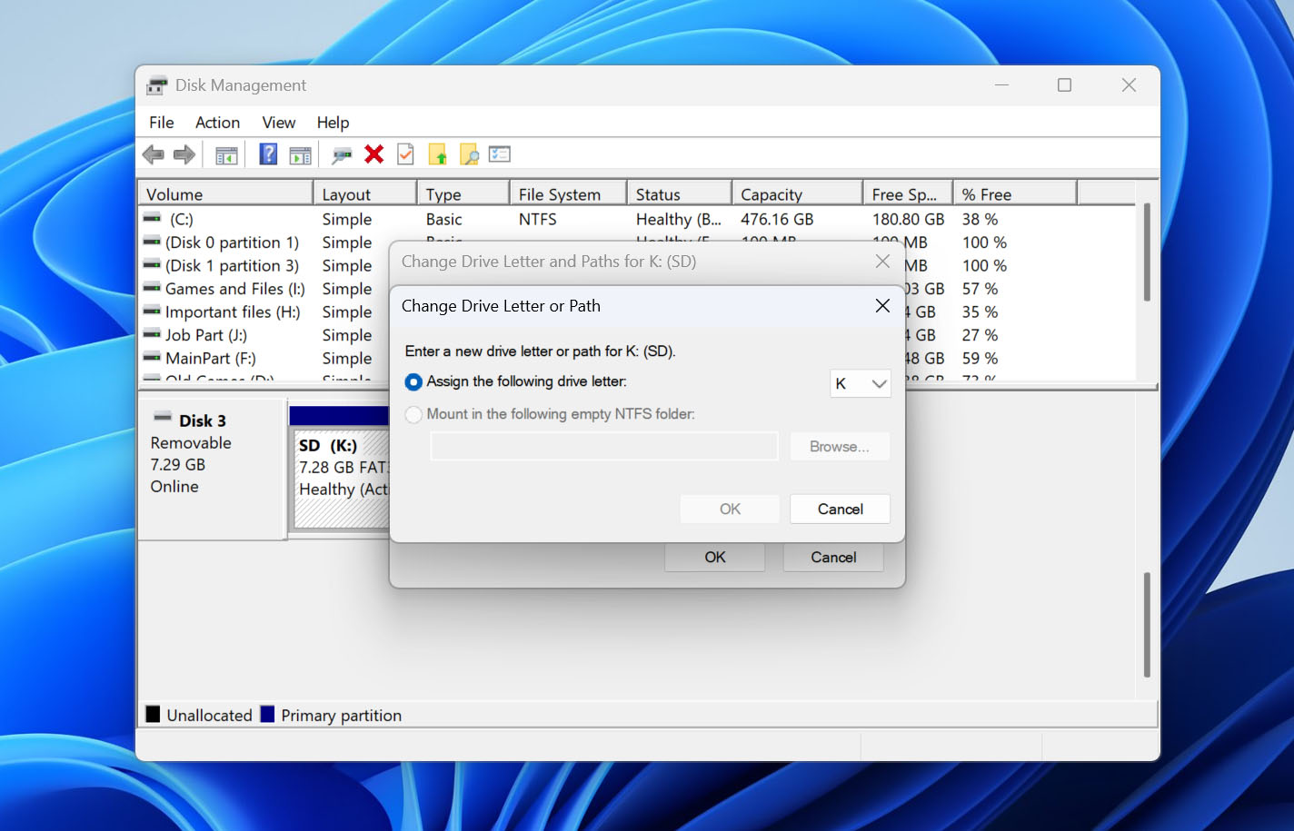Viewport: 1294px width, 831px height.
Task: Click the yellow page with magnifier icon
Action: click(x=469, y=154)
